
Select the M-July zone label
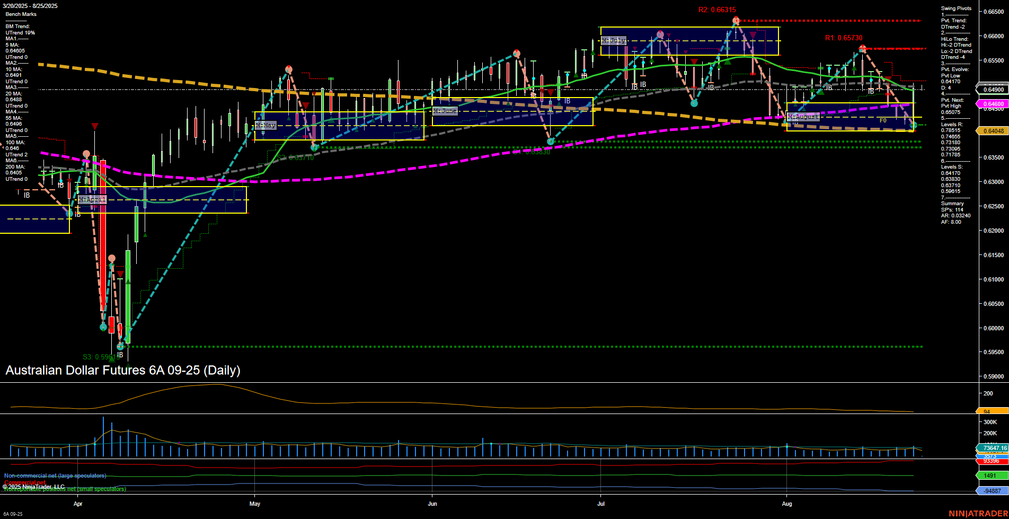(x=613, y=40)
